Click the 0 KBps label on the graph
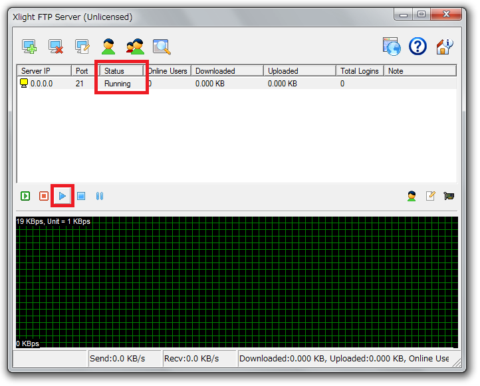 pos(27,343)
